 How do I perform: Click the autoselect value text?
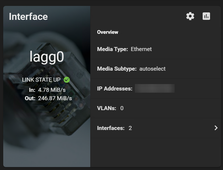[x=152, y=69]
